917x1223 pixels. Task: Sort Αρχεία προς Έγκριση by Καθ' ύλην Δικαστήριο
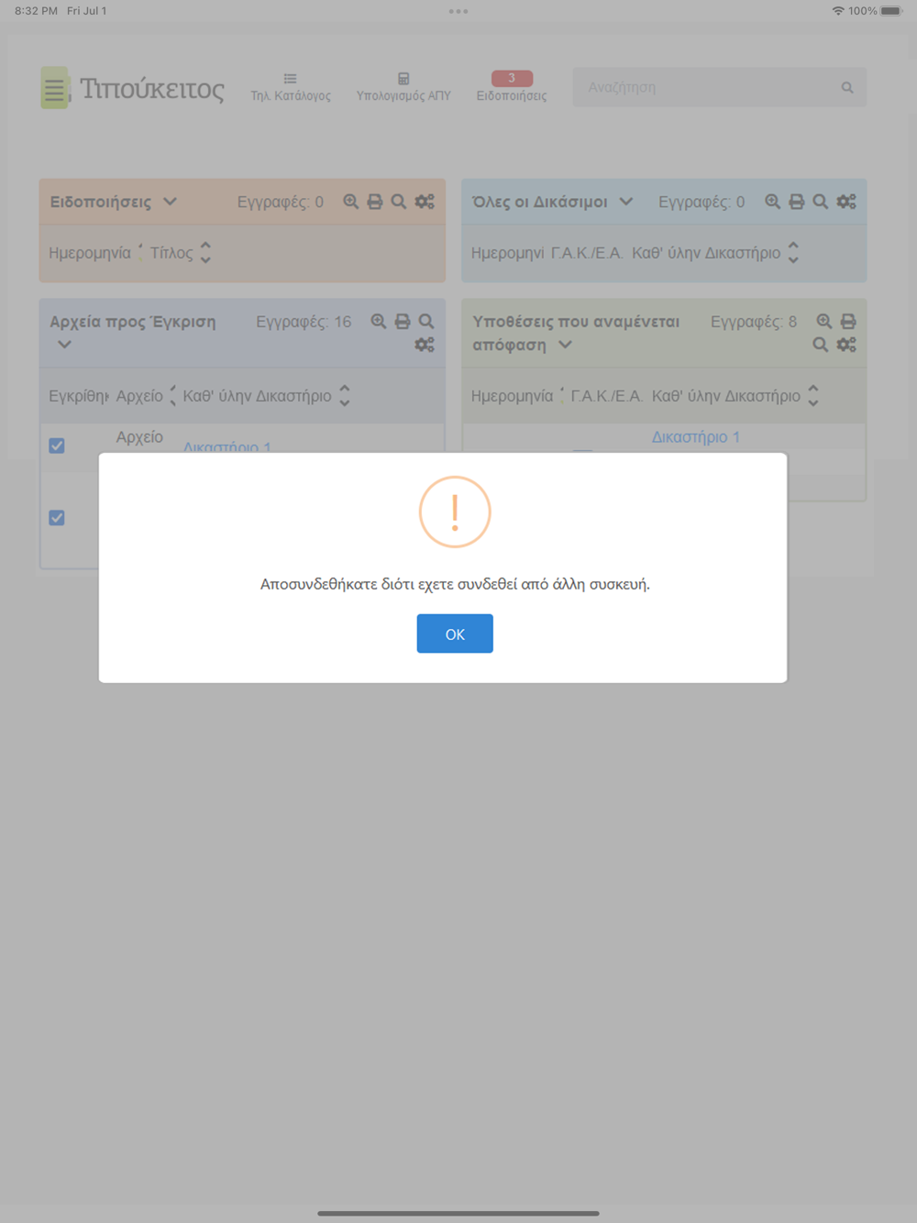[x=345, y=396]
